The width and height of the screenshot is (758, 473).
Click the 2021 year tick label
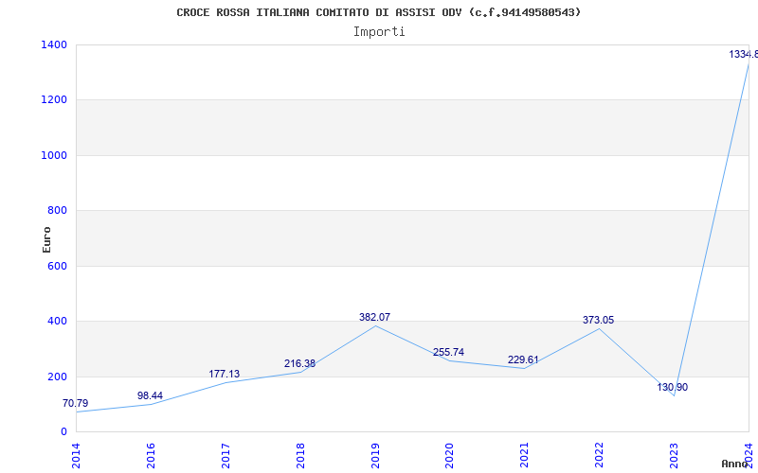525,455
